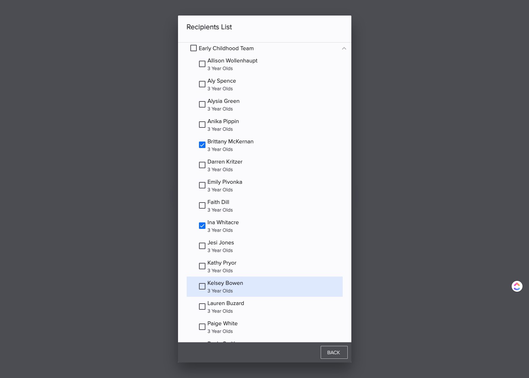Select the Lauren Buzard checkbox
The width and height of the screenshot is (529, 378).
(x=202, y=307)
